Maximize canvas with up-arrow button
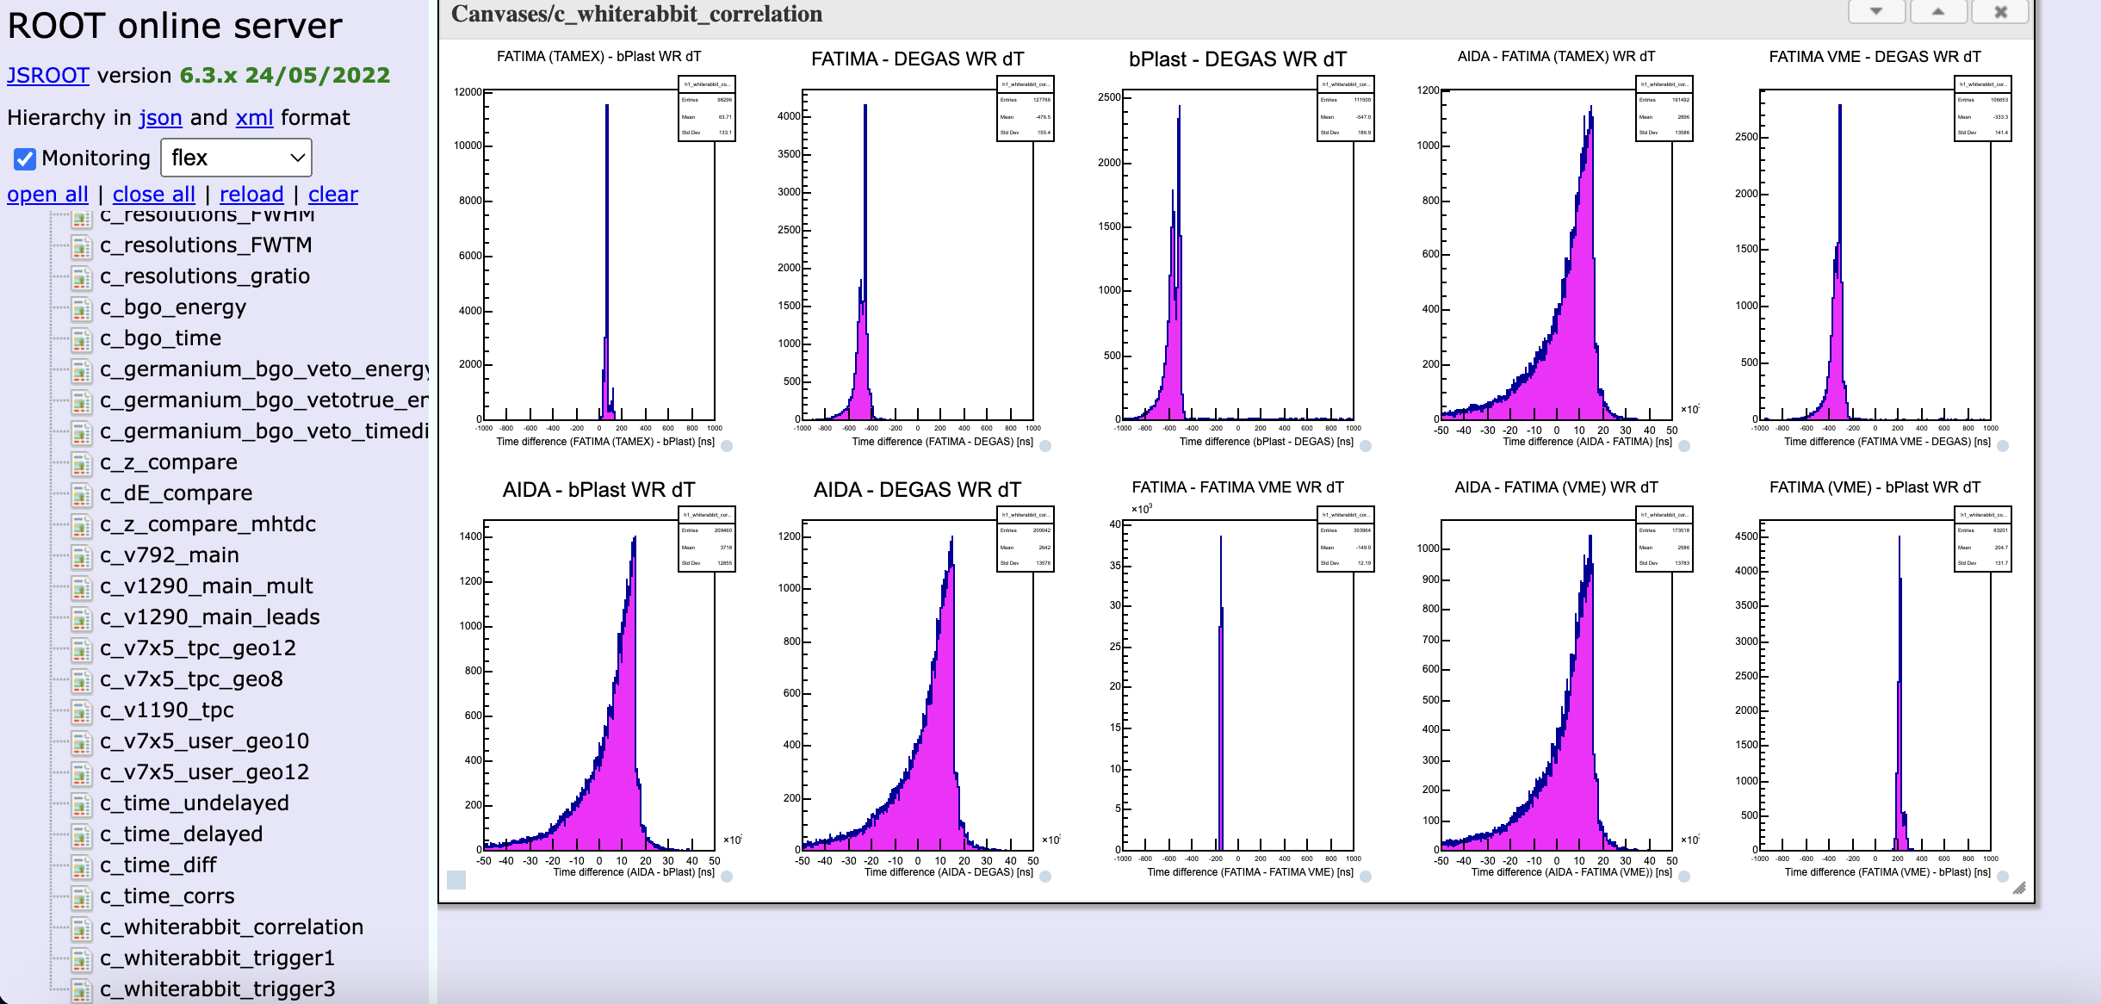Viewport: 2101px width, 1004px height. 1937,11
